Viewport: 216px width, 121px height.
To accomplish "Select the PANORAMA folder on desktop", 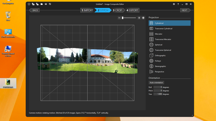I will (8, 83).
